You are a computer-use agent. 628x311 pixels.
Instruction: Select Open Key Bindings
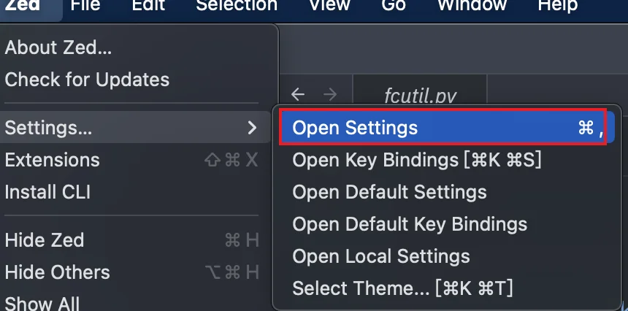click(416, 160)
